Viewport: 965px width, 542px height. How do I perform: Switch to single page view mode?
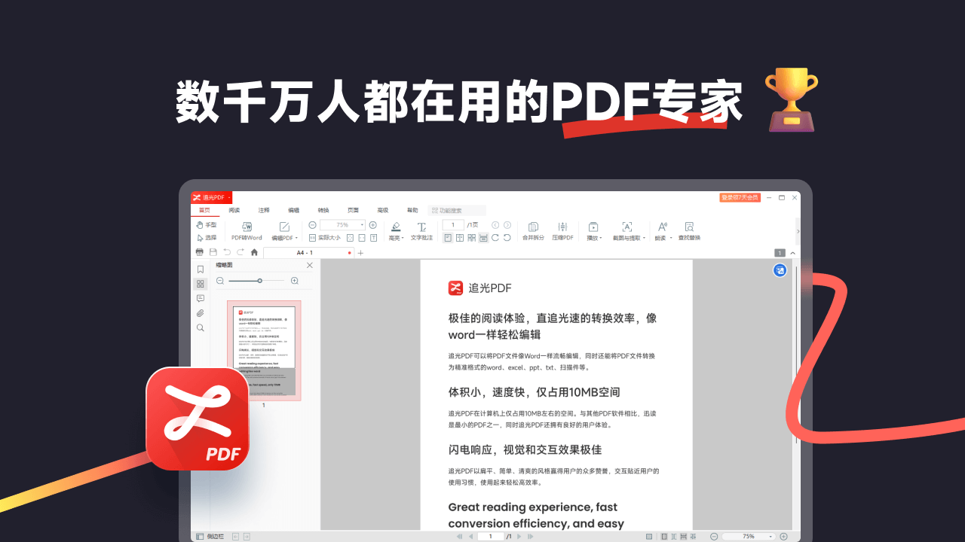(x=448, y=237)
